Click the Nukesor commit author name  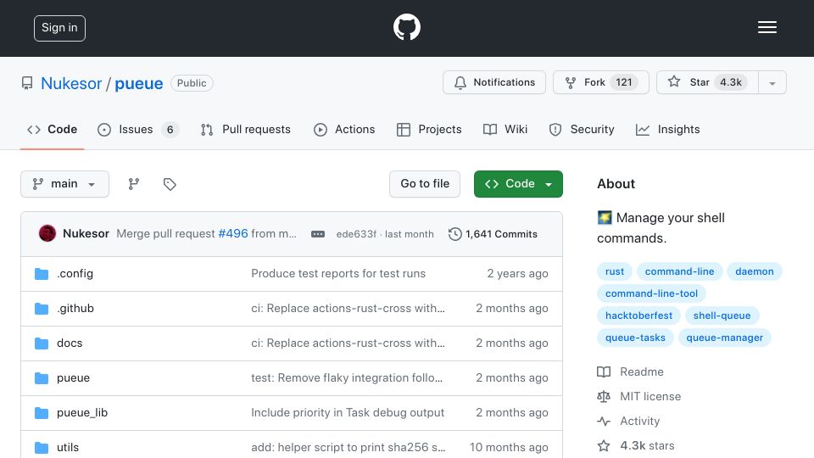click(x=86, y=234)
